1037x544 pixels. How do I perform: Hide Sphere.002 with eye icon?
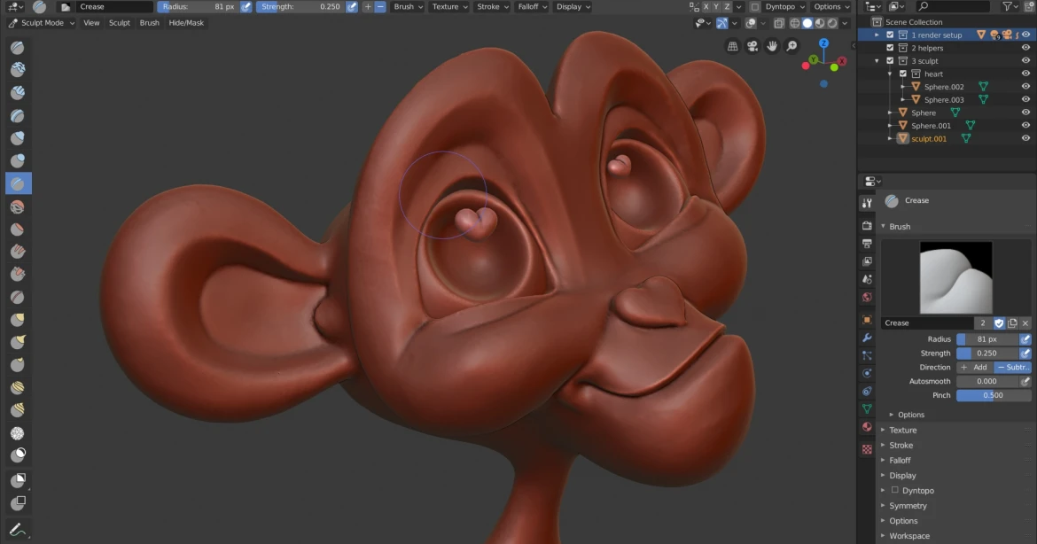point(1025,87)
